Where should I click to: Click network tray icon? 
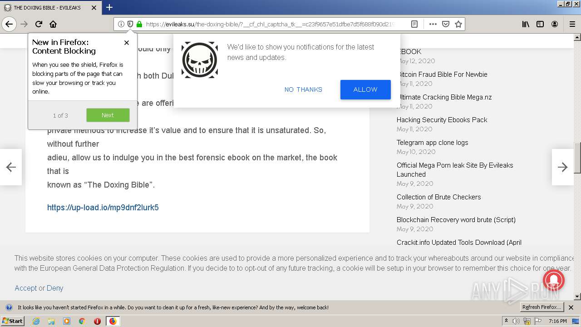point(527,321)
